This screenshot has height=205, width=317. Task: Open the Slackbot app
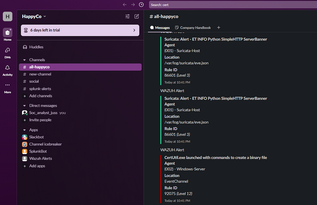click(80, 137)
